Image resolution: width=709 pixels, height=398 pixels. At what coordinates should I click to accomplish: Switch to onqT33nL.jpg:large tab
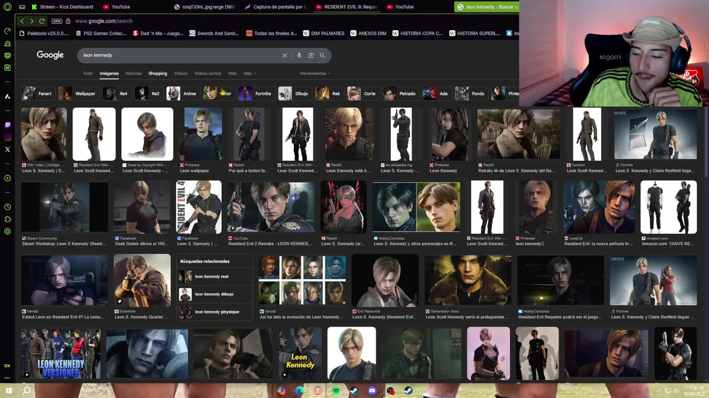[204, 7]
